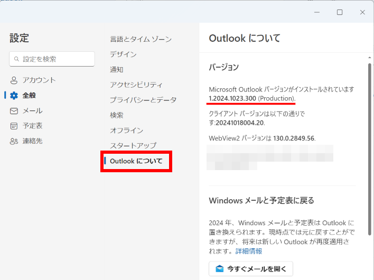This screenshot has width=374, height=280.
Task: Open the アカウント settings category
Action: click(33, 80)
